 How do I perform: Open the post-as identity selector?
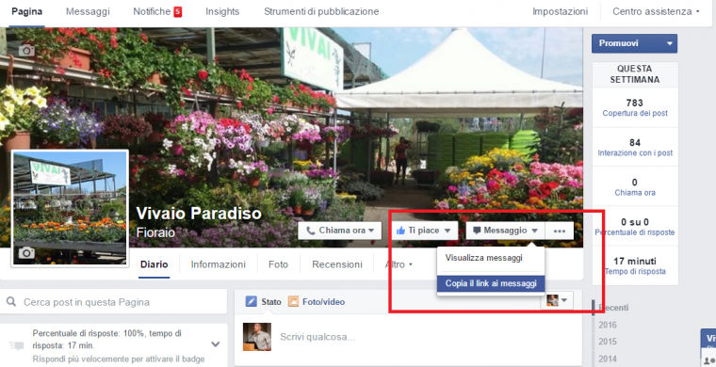click(x=557, y=300)
